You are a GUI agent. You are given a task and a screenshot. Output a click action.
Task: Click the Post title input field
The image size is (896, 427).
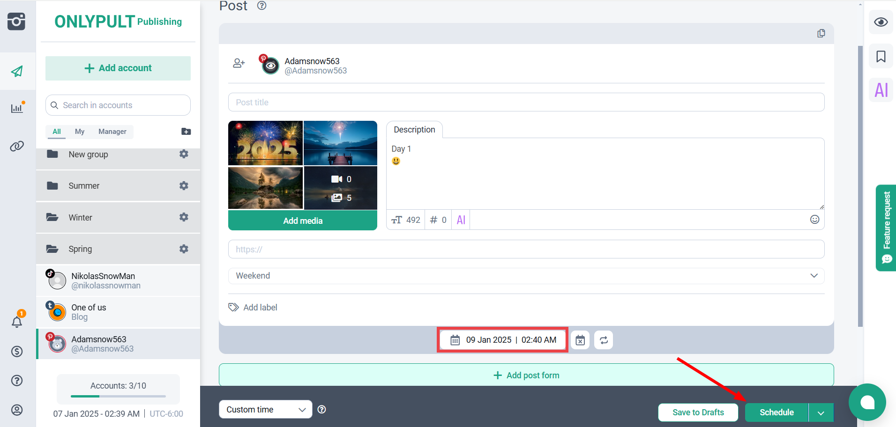[x=526, y=102]
